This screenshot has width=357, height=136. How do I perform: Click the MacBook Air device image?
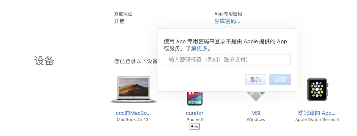pos(133,89)
